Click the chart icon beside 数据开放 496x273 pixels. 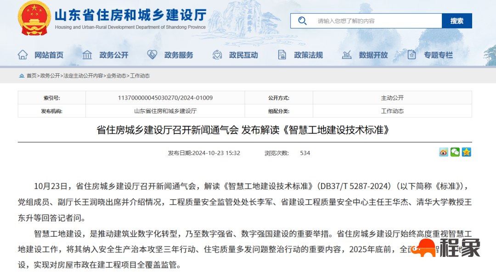[347, 54]
